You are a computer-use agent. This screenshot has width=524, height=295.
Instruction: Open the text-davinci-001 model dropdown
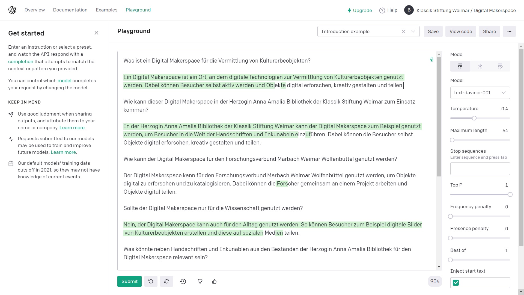tap(480, 93)
